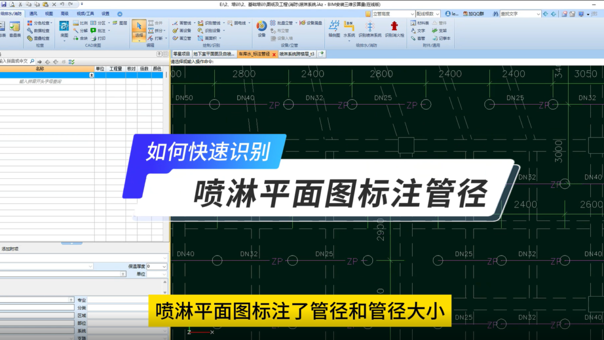Click the 打印 print tool

tap(98, 38)
